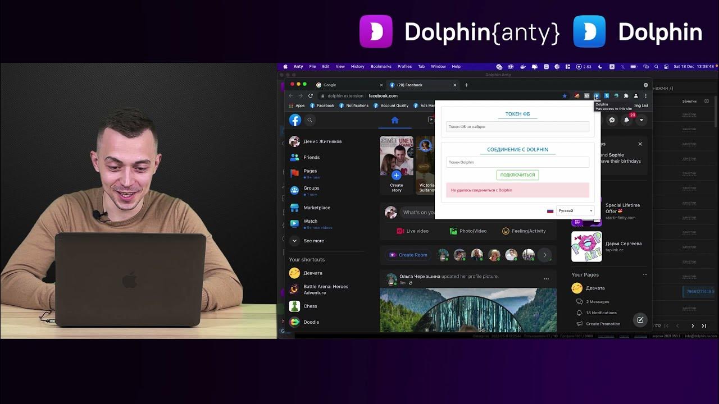
Task: Open the Русский language dropdown
Action: pos(575,211)
